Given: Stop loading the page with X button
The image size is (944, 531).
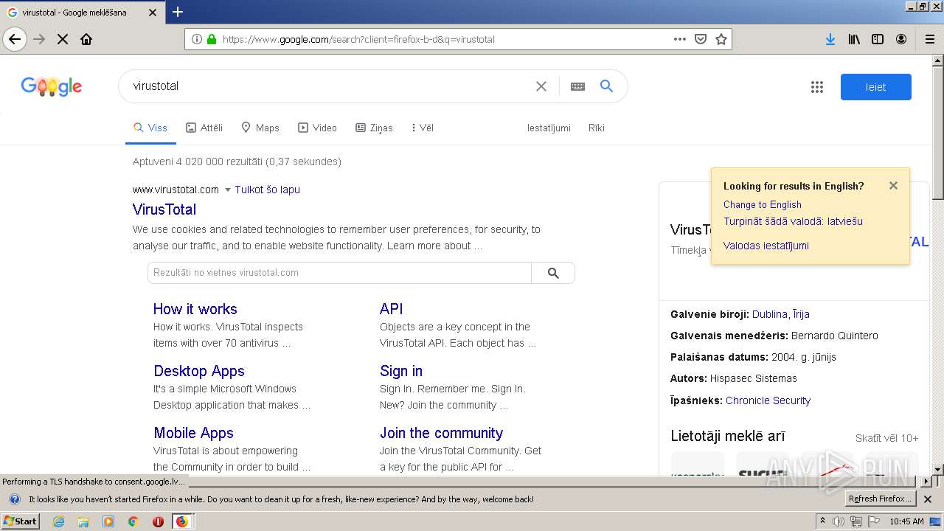Looking at the screenshot, I should pyautogui.click(x=63, y=39).
